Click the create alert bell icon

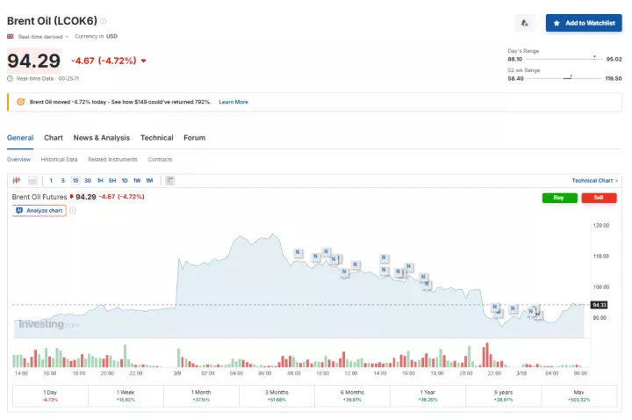[x=524, y=23]
